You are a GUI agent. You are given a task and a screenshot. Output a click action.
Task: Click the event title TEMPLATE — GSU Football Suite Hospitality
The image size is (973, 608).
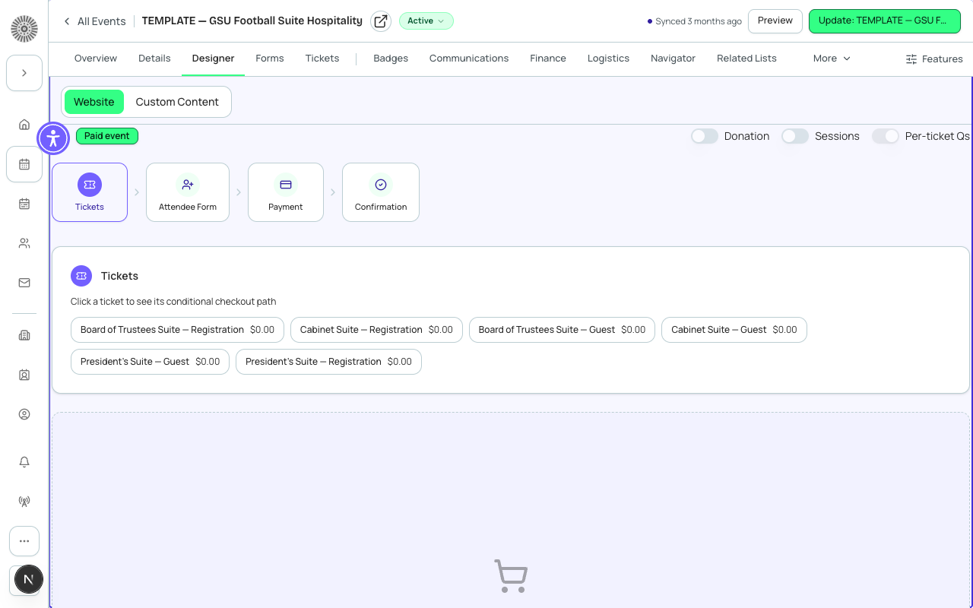[x=252, y=21]
